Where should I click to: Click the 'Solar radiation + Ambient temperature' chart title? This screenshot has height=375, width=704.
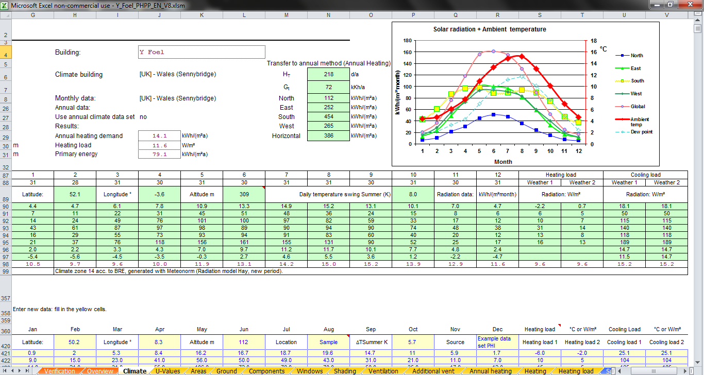pyautogui.click(x=489, y=29)
